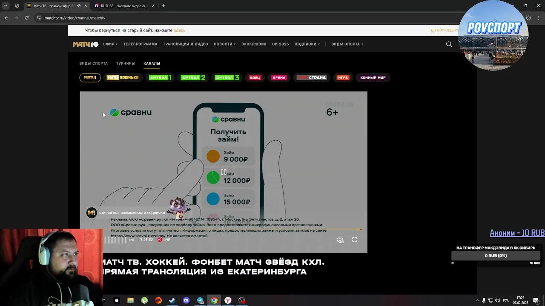Image resolution: width=545 pixels, height=306 pixels.
Task: Show hidden tray icons chevron
Action: [x=477, y=300]
